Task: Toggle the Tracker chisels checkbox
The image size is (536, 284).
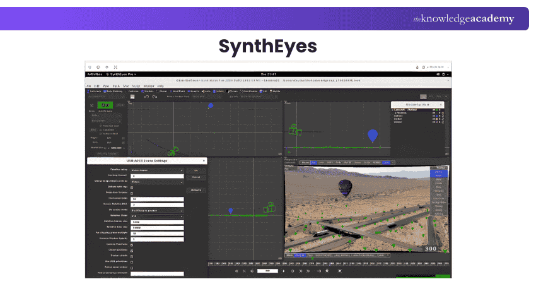Action: [132, 256]
